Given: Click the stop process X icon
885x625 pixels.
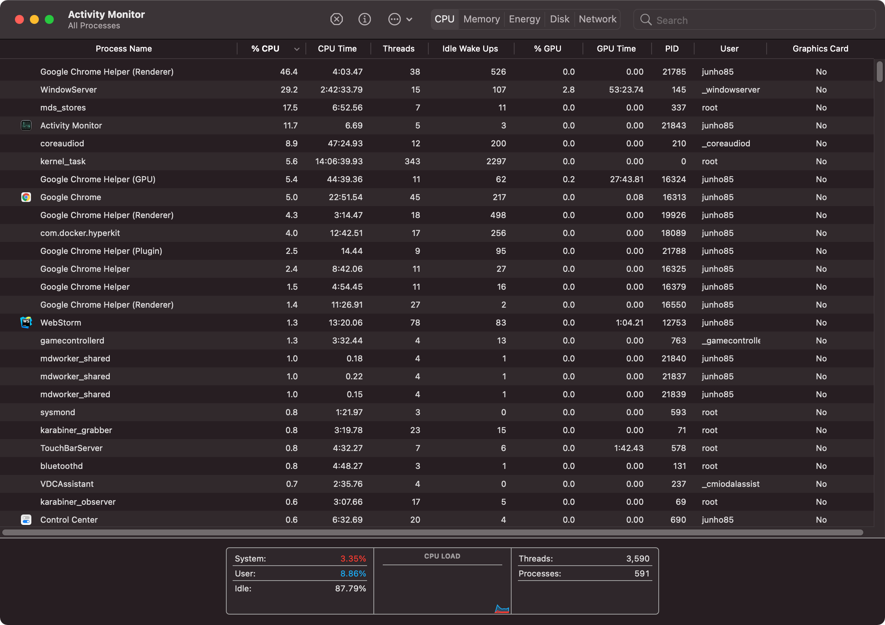Looking at the screenshot, I should click(x=336, y=19).
